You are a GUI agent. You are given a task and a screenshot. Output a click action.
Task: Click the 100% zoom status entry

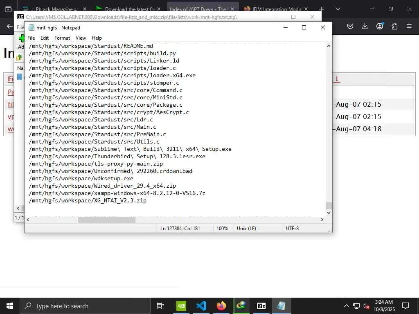coord(222,229)
